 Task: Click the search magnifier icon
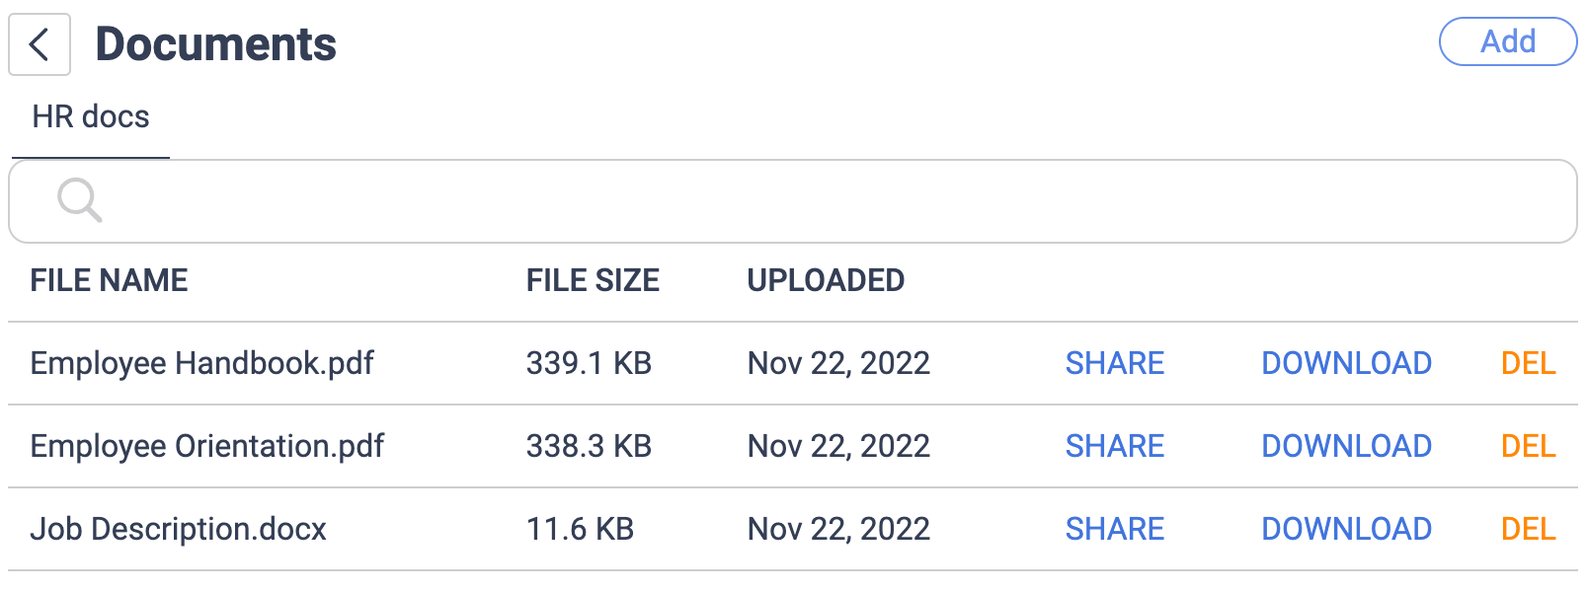[x=79, y=200]
